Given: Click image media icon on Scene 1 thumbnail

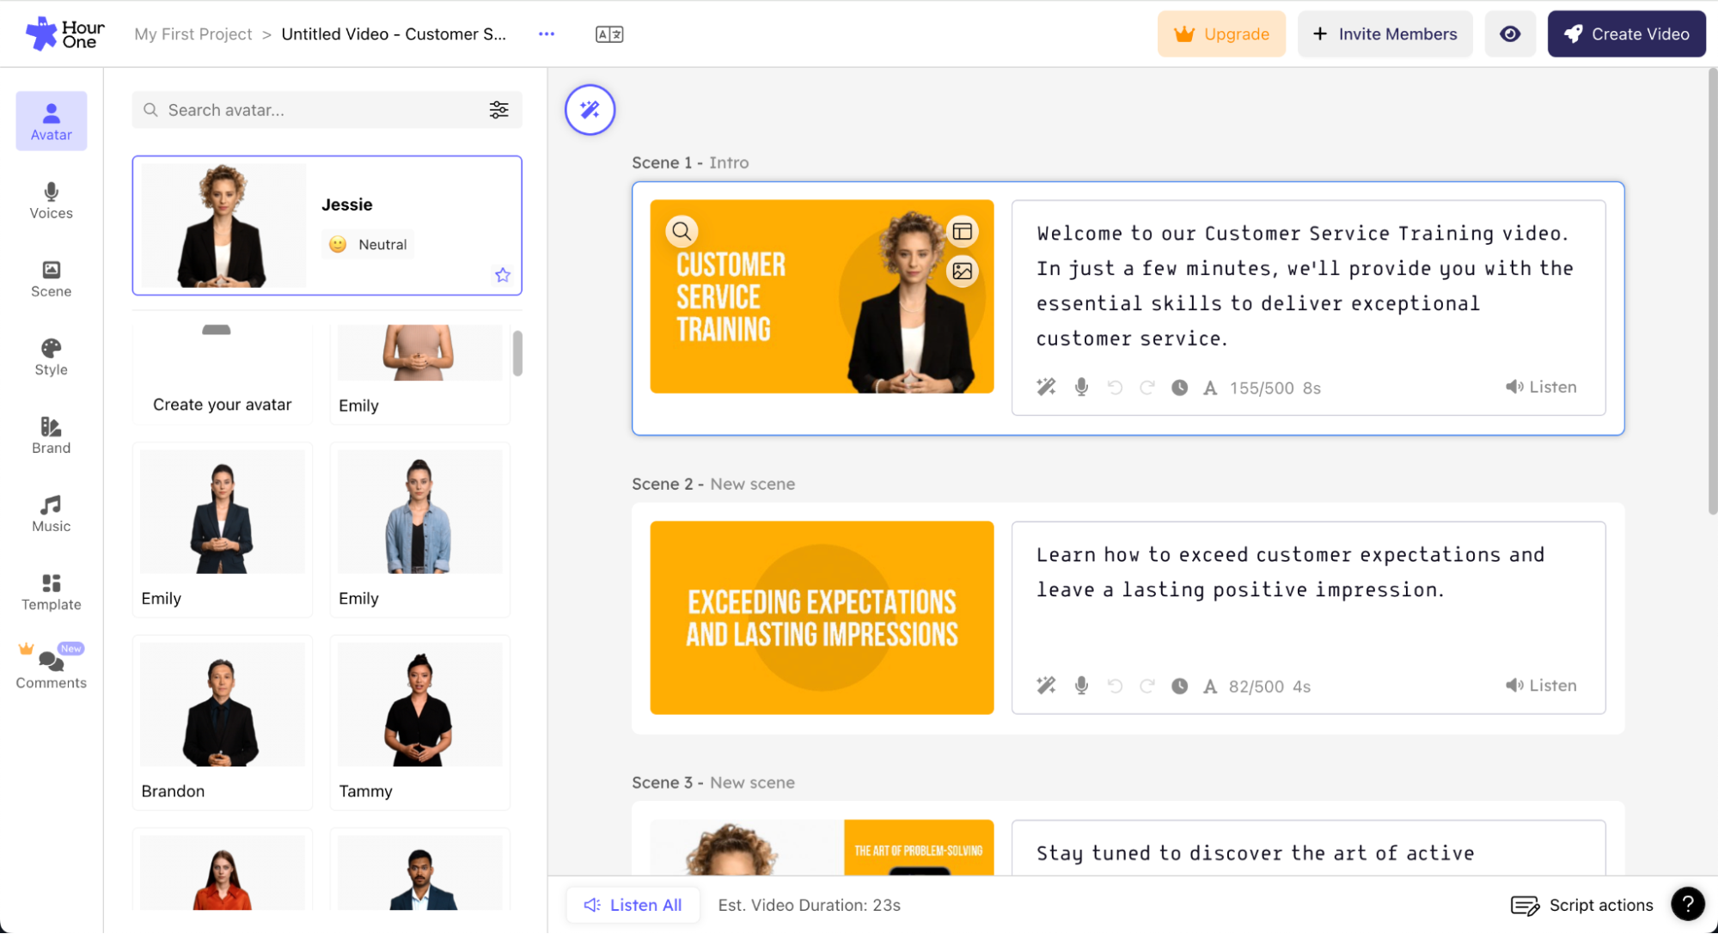Looking at the screenshot, I should pos(962,271).
